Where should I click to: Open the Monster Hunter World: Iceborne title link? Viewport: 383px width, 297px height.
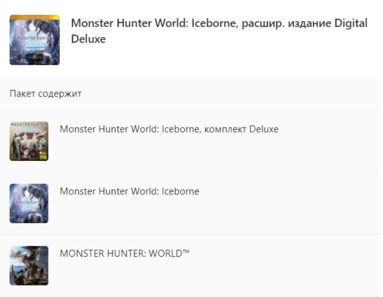tap(129, 191)
